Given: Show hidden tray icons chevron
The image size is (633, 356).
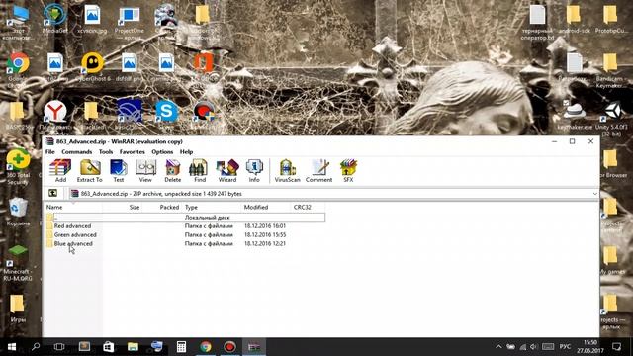Looking at the screenshot, I should pos(498,347).
